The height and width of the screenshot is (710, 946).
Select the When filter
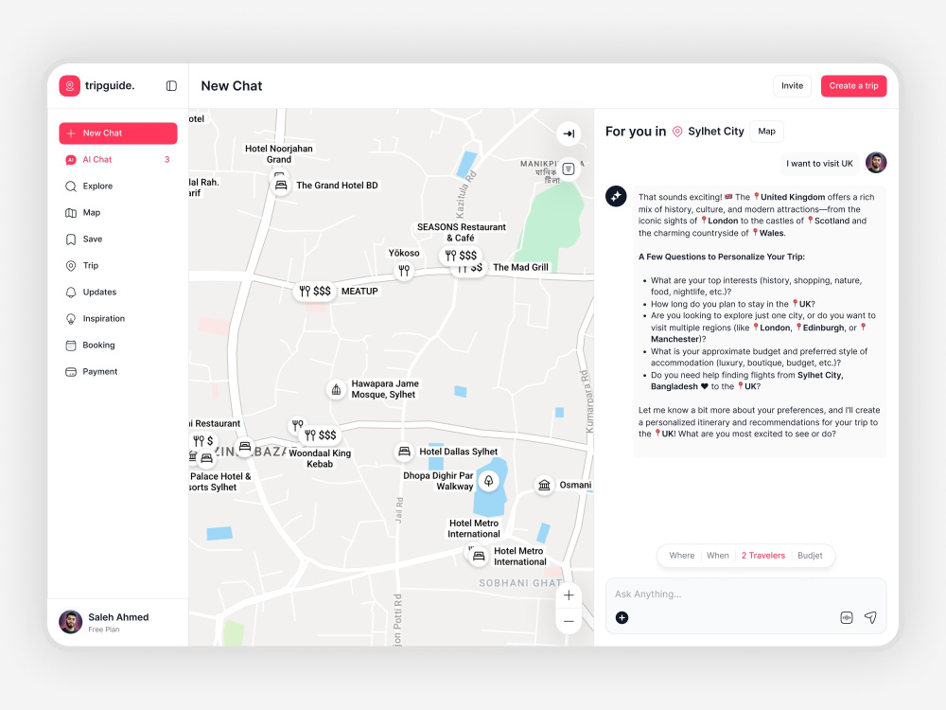point(717,556)
